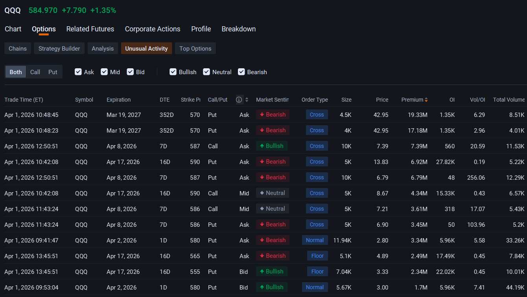Screen dimensions: 527x297
Task: Click the 6.79M premium value
Action: (419, 177)
